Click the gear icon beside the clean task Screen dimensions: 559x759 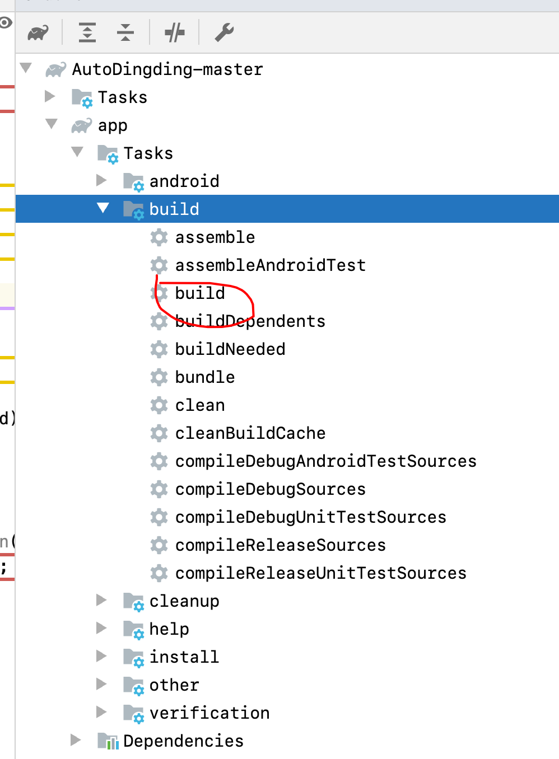click(x=159, y=405)
